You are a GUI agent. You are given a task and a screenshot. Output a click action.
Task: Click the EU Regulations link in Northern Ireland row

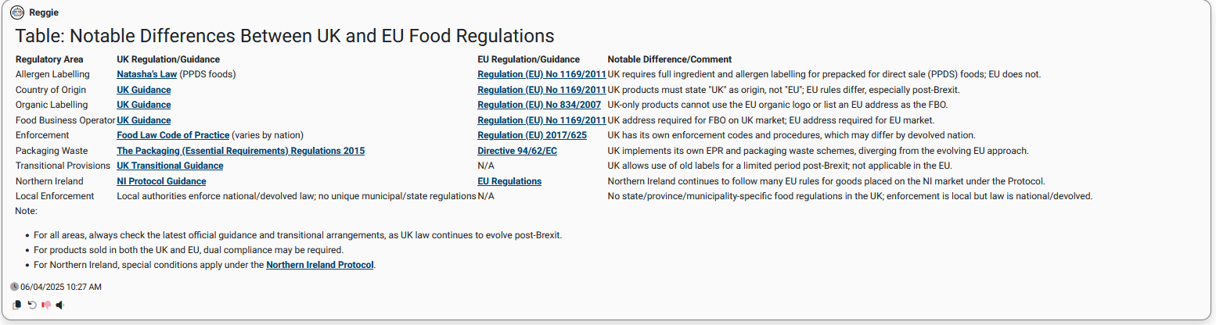click(x=509, y=181)
